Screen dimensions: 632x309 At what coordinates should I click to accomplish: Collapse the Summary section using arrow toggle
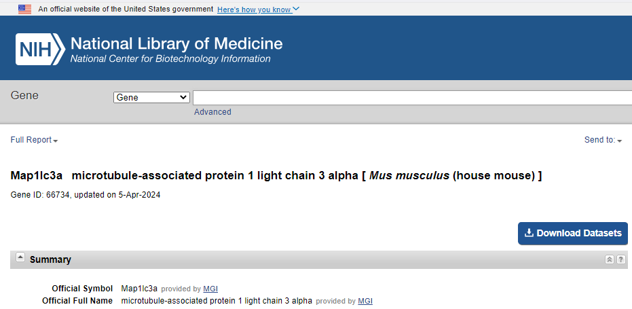(20, 258)
